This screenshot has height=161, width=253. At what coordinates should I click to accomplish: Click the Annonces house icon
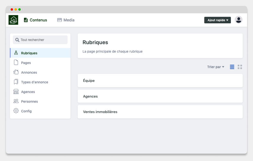pyautogui.click(x=16, y=72)
